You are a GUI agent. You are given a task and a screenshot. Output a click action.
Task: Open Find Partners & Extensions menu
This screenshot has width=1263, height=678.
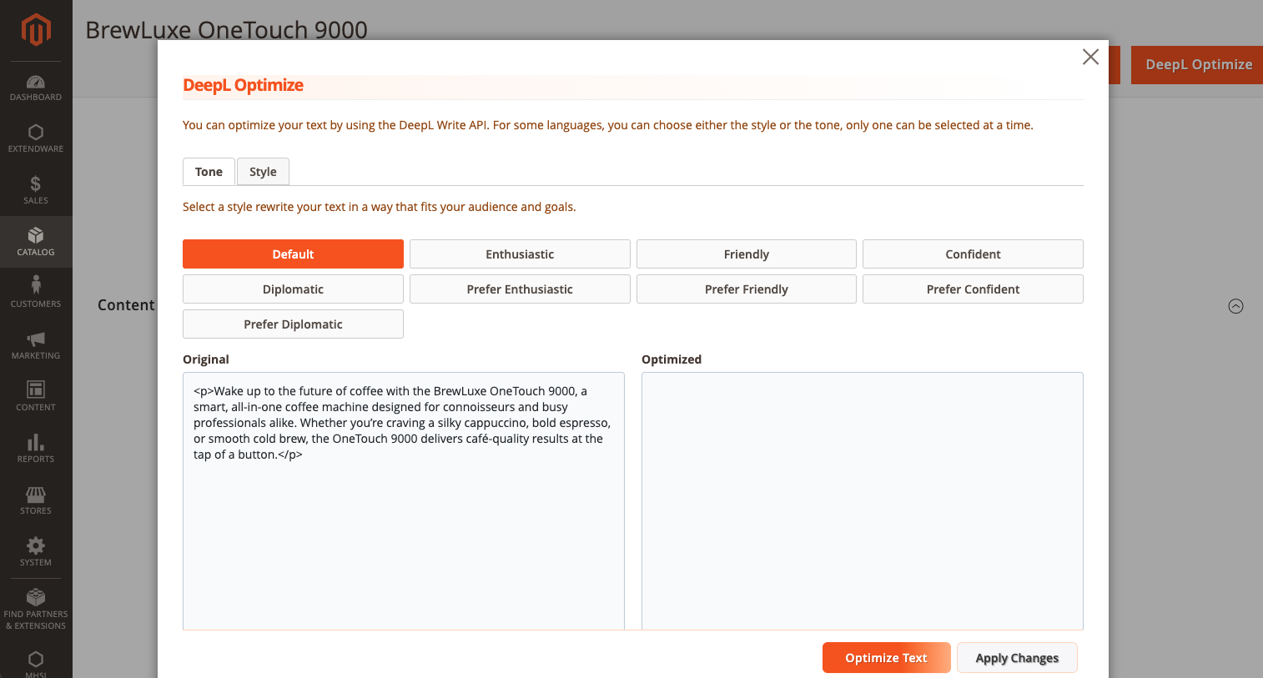tap(36, 610)
